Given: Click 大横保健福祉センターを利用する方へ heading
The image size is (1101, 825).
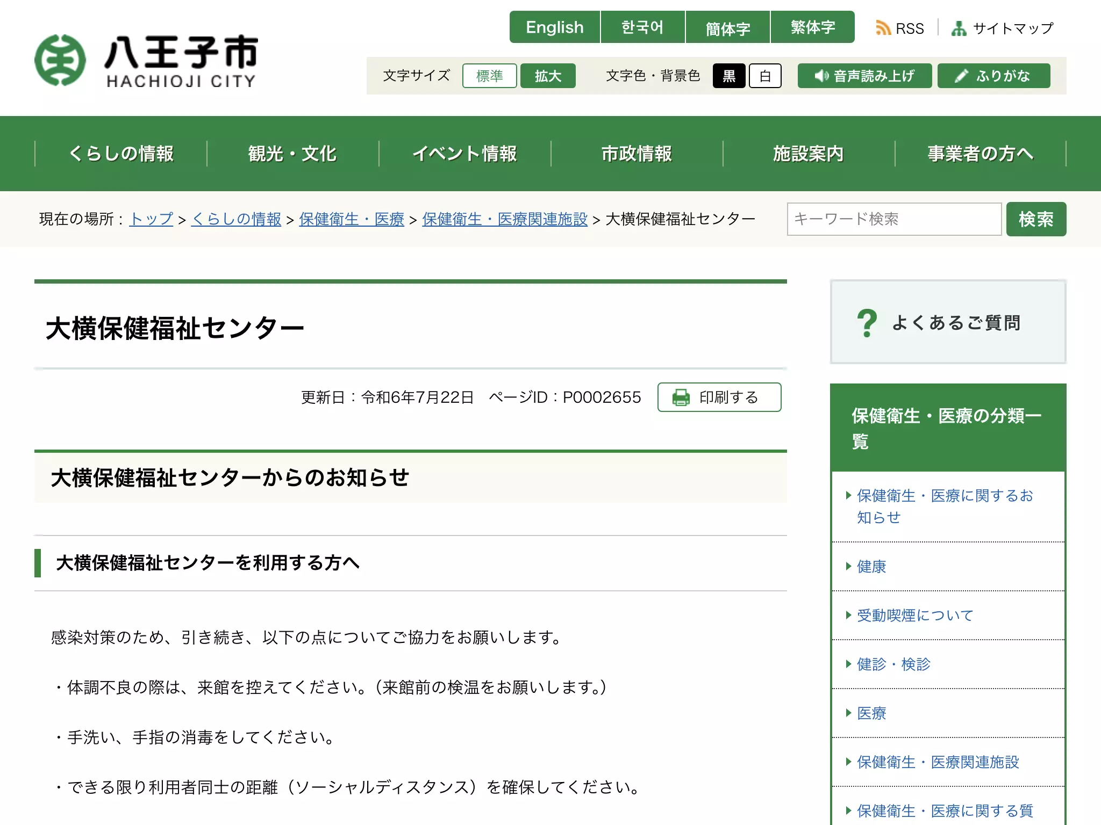Looking at the screenshot, I should [208, 563].
